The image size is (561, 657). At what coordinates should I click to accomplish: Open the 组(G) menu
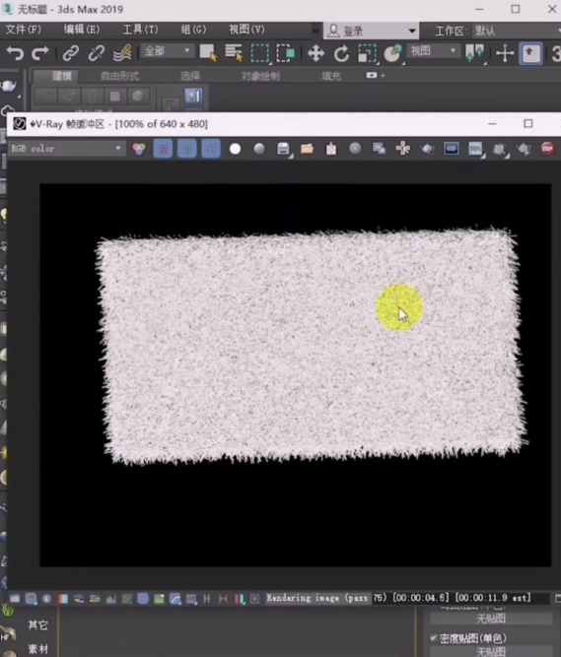point(193,30)
